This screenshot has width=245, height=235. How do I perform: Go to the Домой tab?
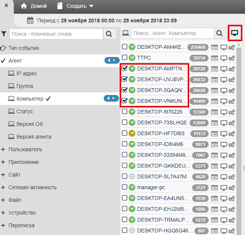tap(34, 6)
